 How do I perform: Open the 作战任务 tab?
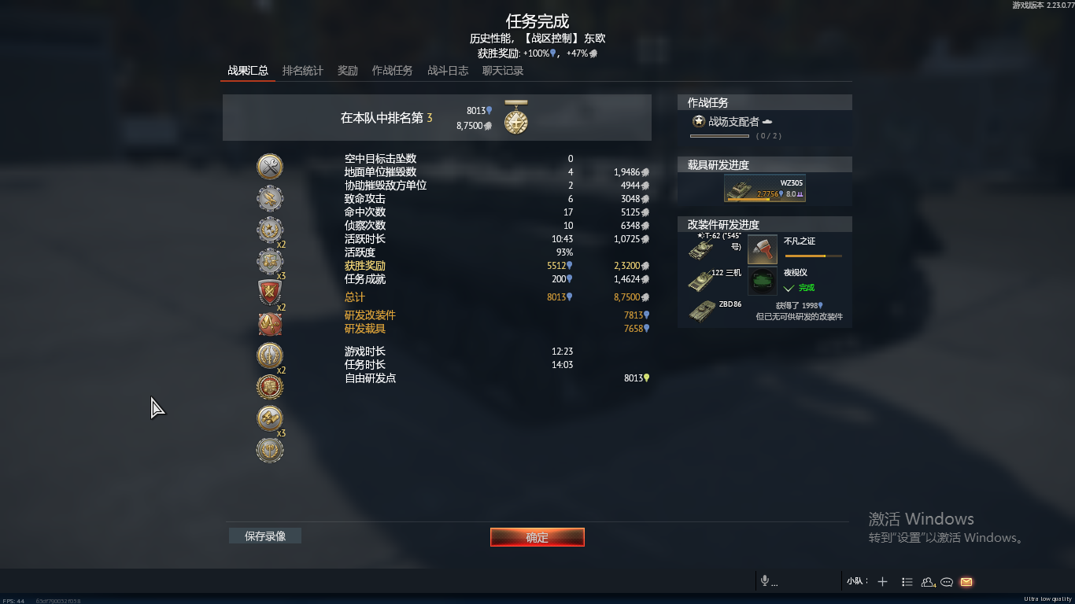click(x=393, y=71)
